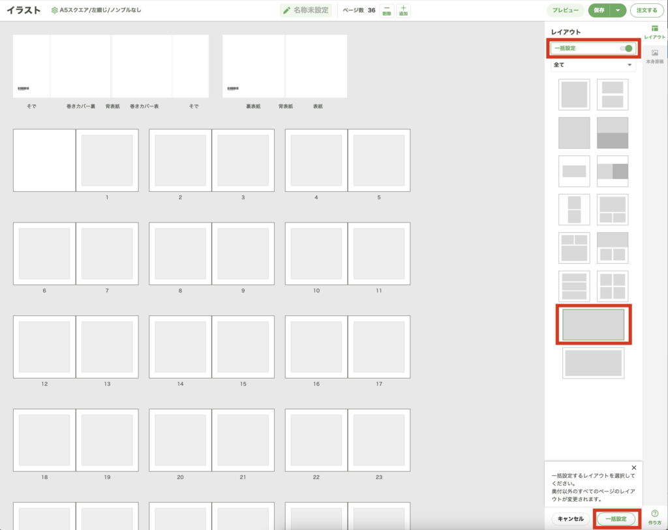Click the minus 削除 page icon
Viewport: 668px width, 530px height.
click(387, 10)
